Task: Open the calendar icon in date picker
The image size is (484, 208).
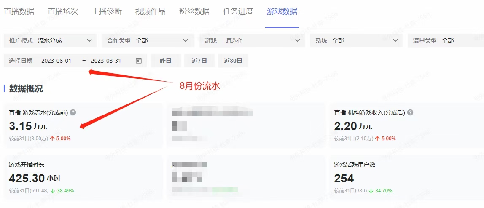Action: click(x=139, y=61)
